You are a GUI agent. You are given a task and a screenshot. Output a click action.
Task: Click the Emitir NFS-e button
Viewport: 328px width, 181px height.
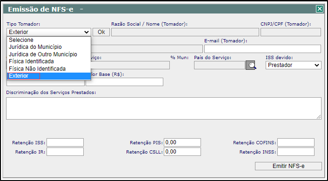click(x=288, y=166)
